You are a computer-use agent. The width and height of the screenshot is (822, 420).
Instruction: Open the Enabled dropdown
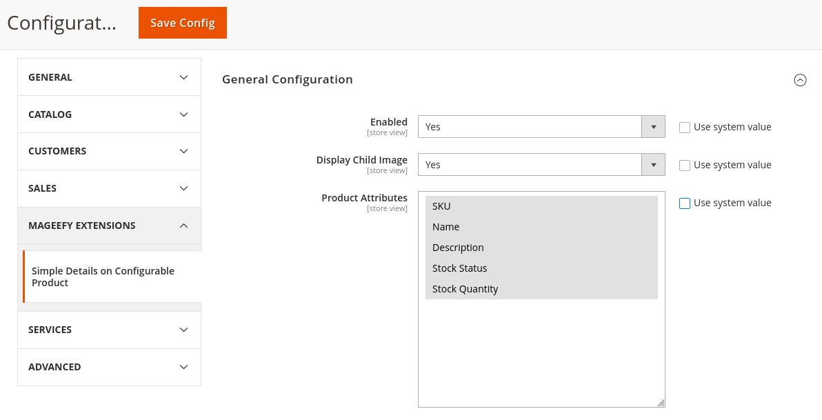[541, 127]
